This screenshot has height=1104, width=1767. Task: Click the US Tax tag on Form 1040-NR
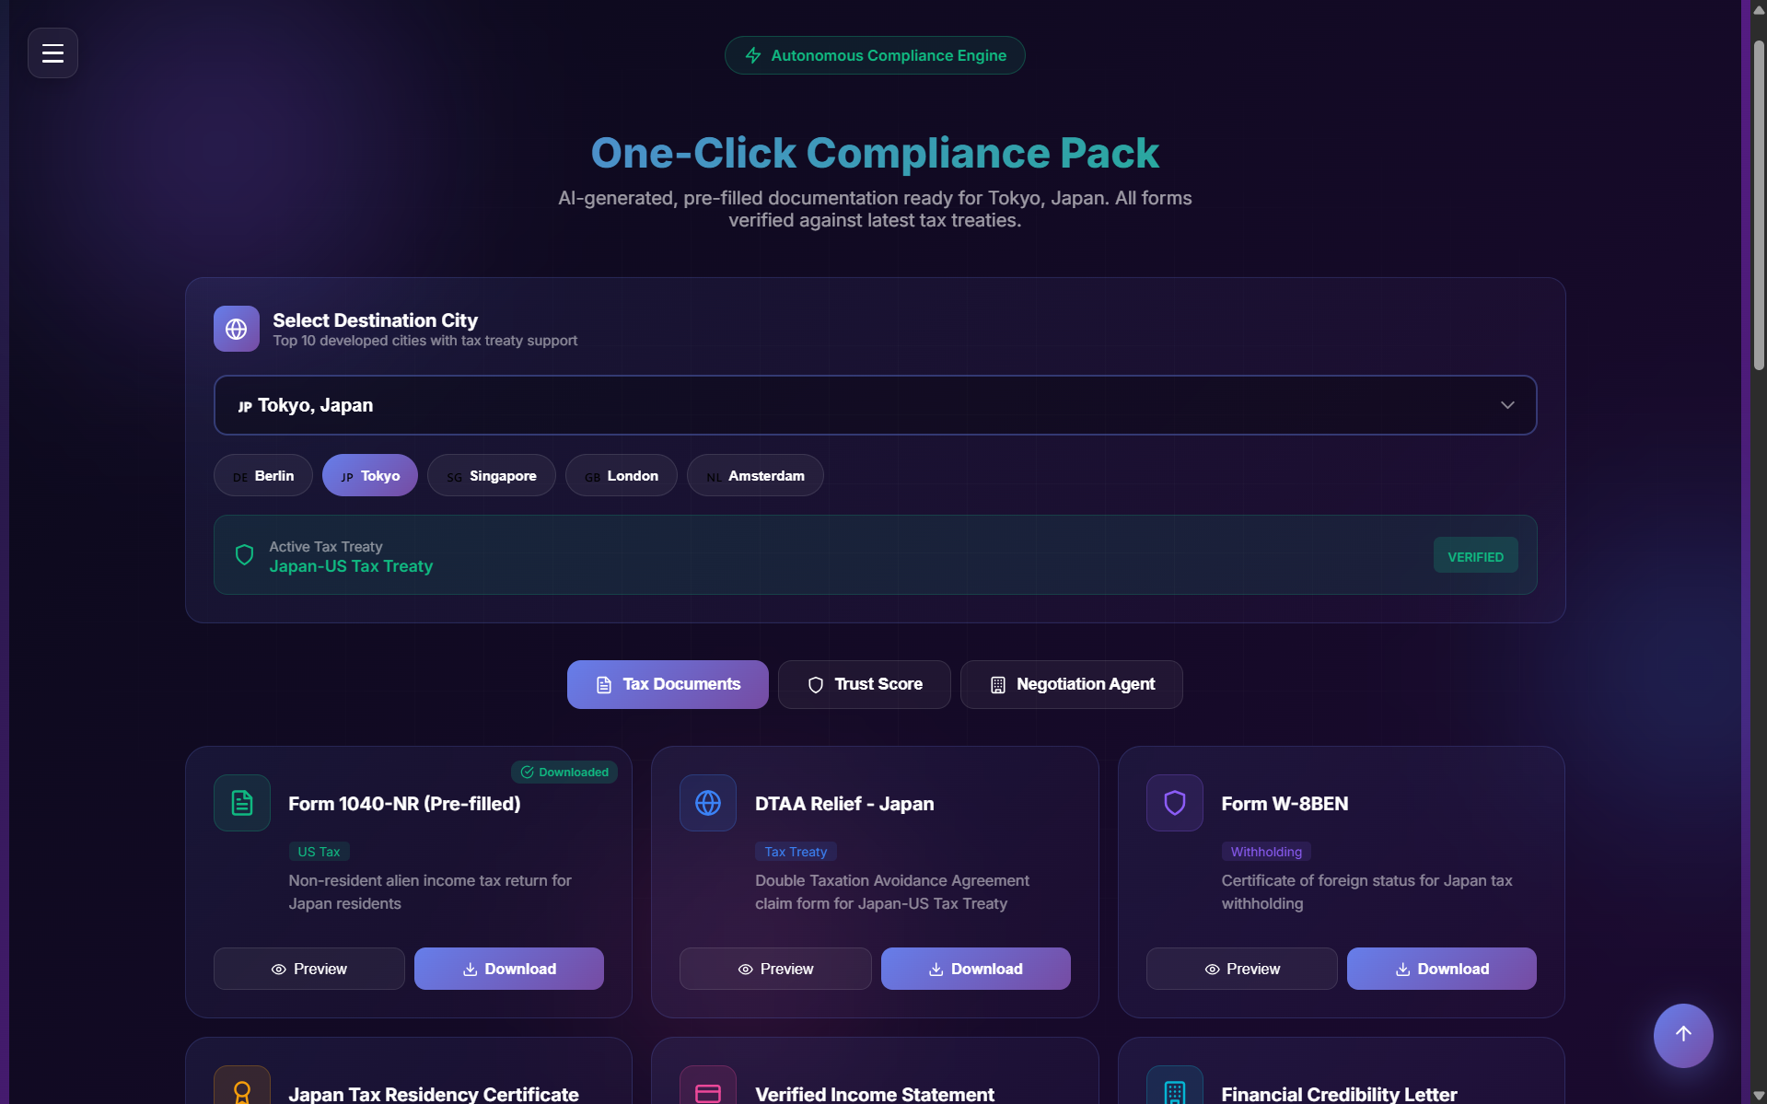tap(319, 852)
